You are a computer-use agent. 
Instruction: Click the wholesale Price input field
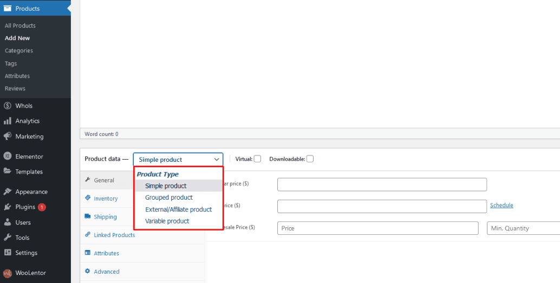378,228
